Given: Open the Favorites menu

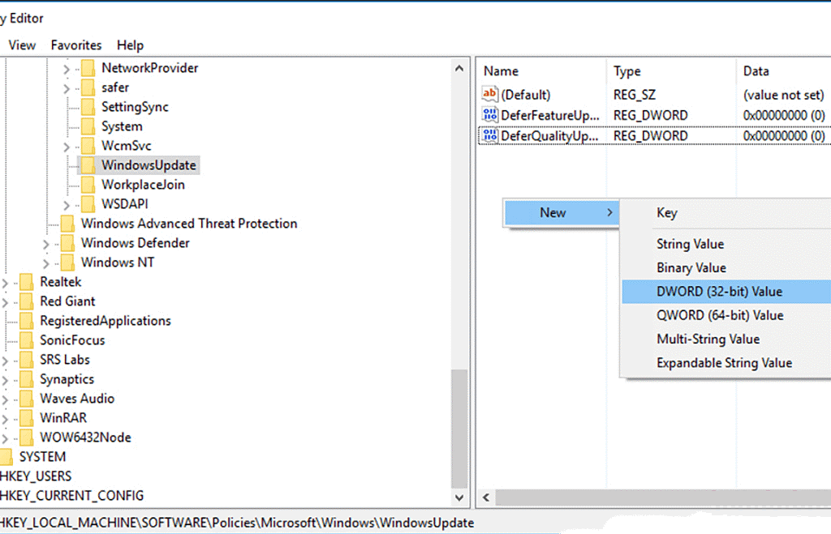Looking at the screenshot, I should (x=76, y=45).
